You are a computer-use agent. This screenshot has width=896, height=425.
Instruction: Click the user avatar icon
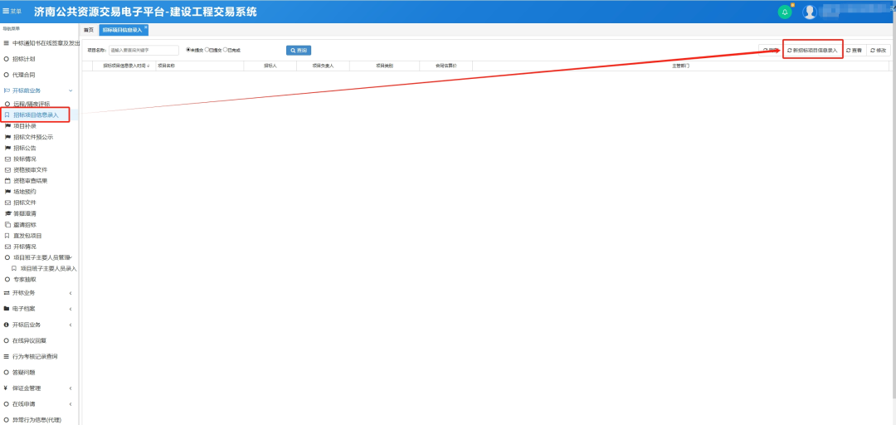[x=810, y=12]
